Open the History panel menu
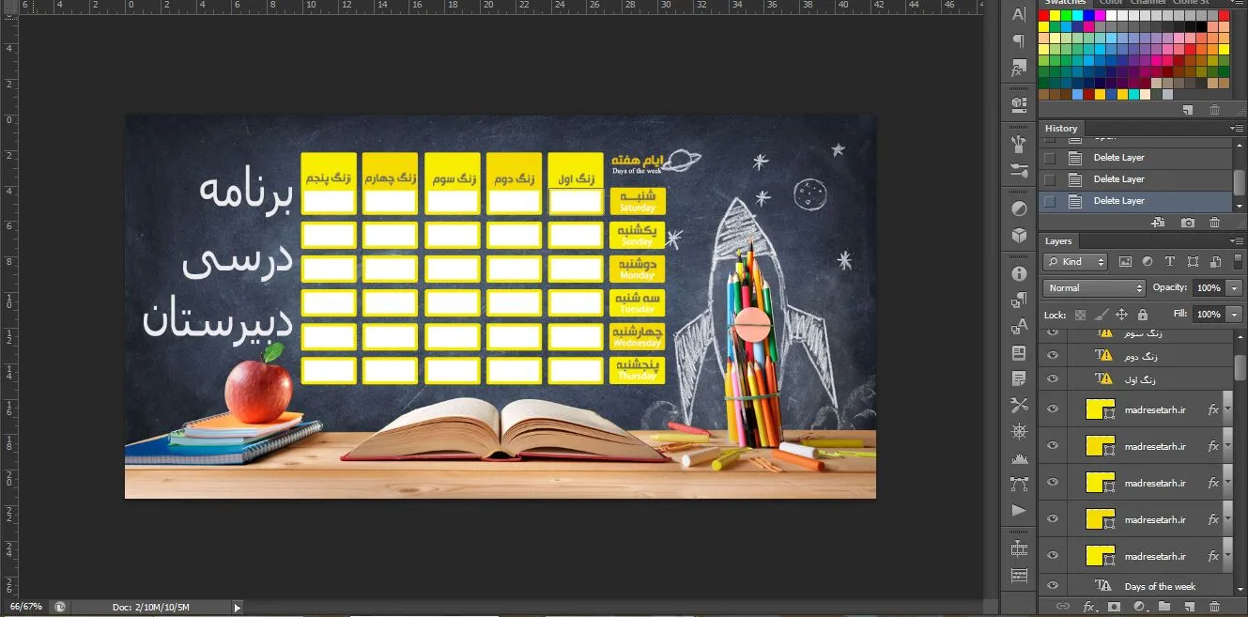 (x=1235, y=128)
